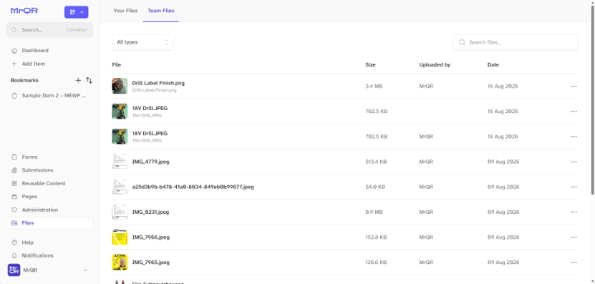Open more options for first 18V Drill.JPEG
Viewport: 595px width, 284px height.
tap(574, 112)
